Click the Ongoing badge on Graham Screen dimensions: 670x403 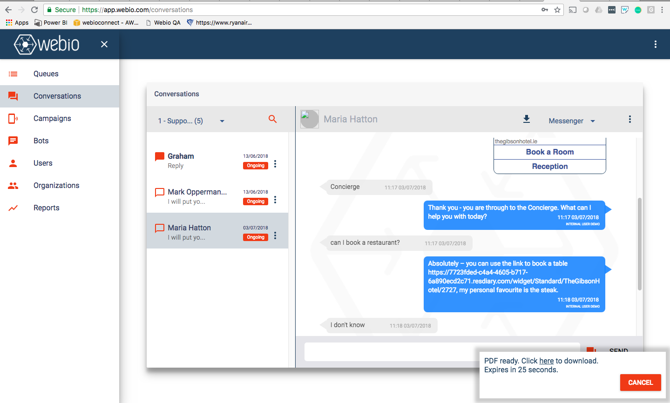(256, 166)
